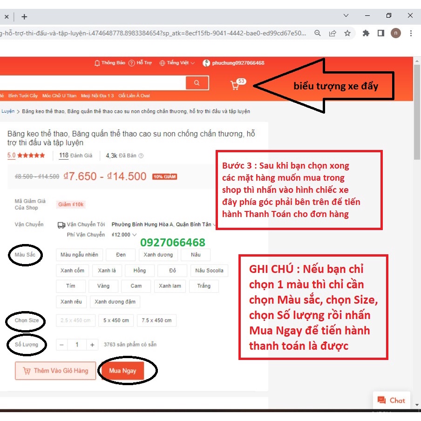Toggle the browser side panel icon
The image size is (421, 421).
[380, 33]
